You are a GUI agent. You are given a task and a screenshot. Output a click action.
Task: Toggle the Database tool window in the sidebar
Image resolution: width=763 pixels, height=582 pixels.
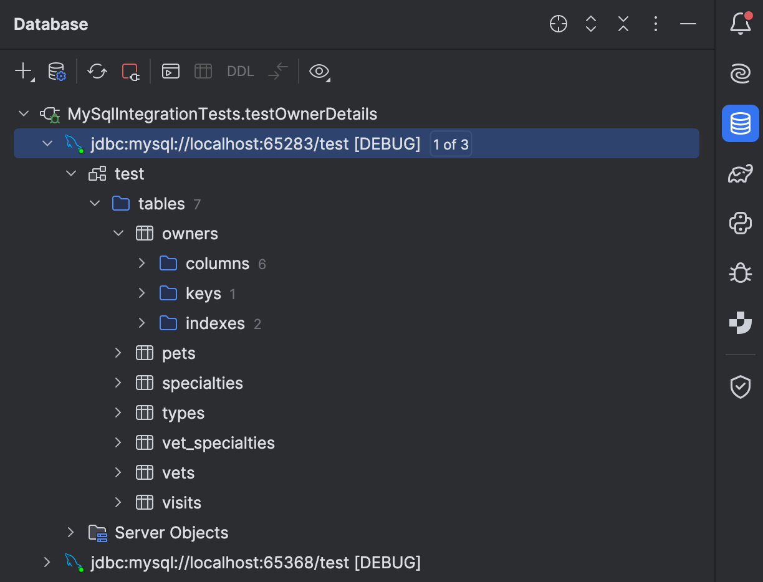(740, 123)
